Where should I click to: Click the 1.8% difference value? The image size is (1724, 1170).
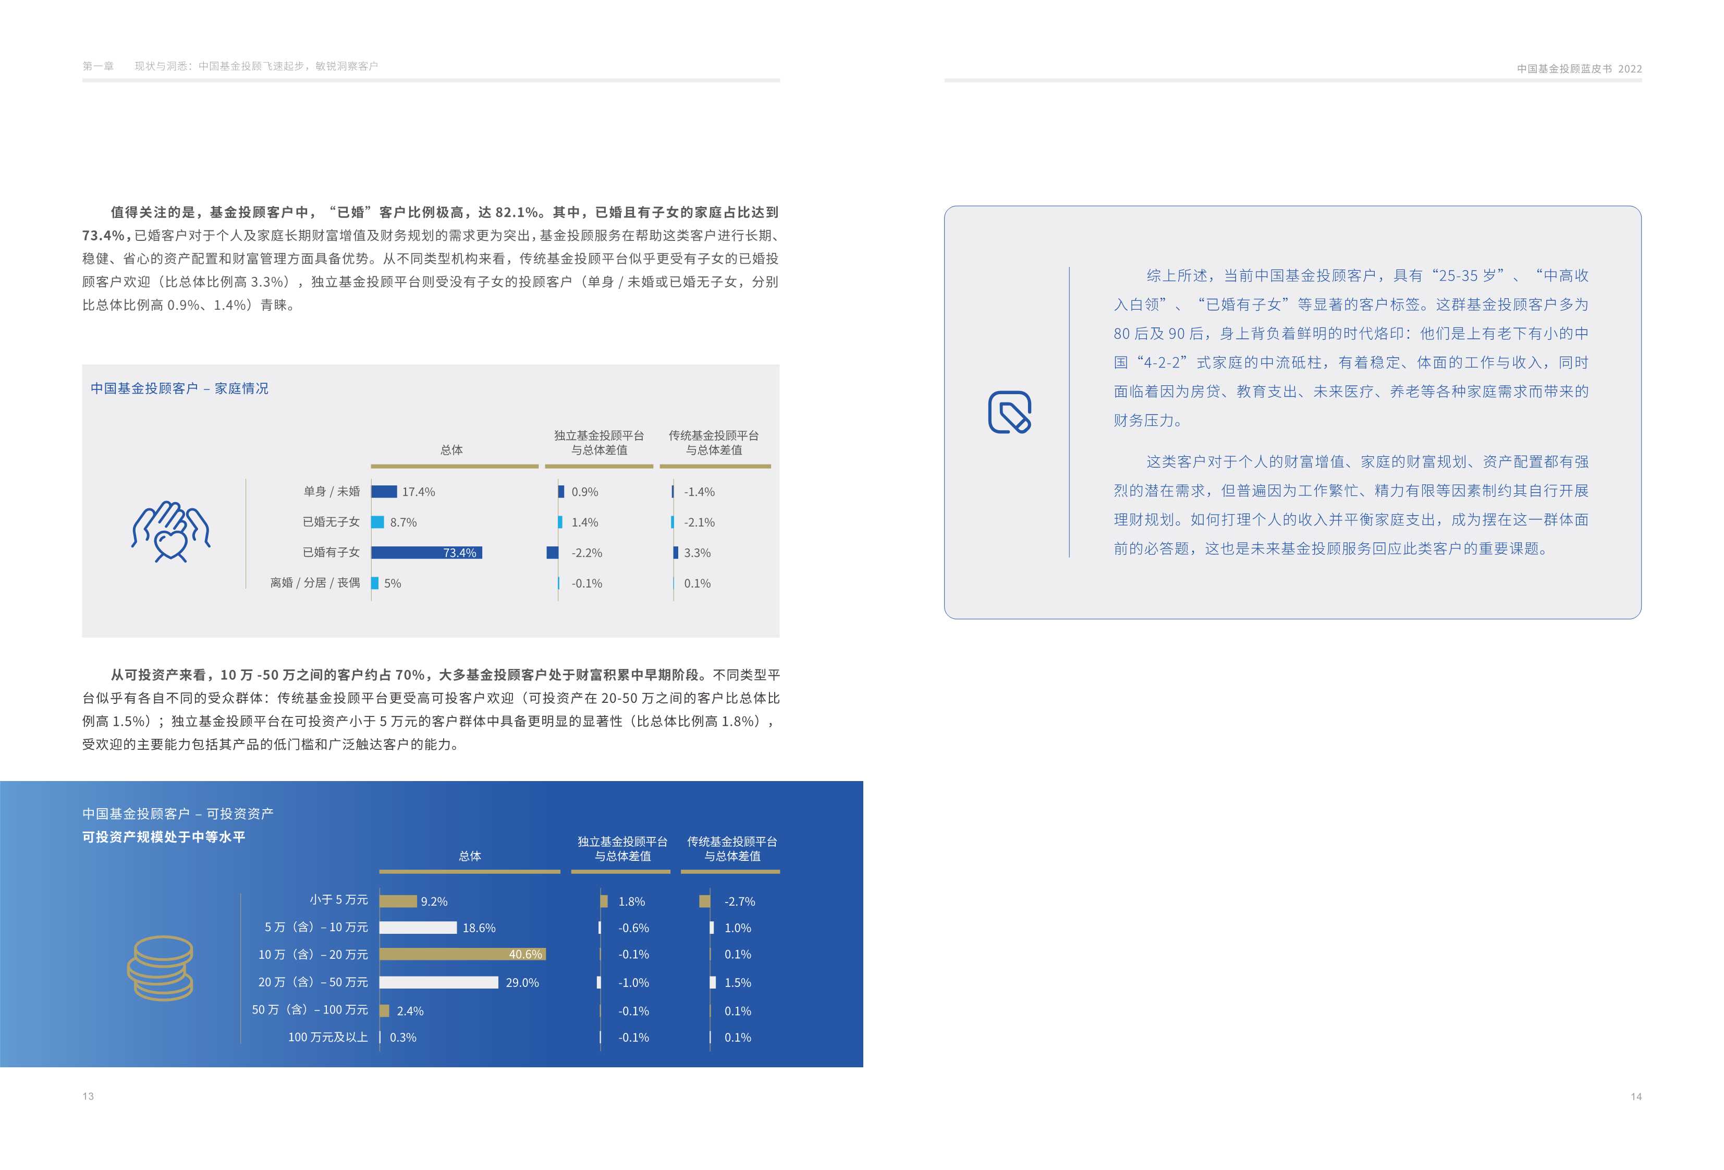[631, 901]
